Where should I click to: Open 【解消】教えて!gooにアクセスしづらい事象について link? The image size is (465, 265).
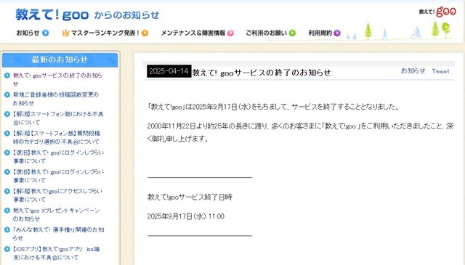pyautogui.click(x=57, y=195)
